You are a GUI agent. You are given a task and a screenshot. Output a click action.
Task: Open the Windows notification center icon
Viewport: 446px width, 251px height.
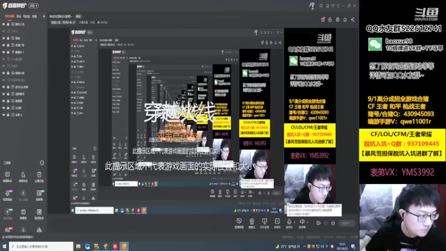353,247
